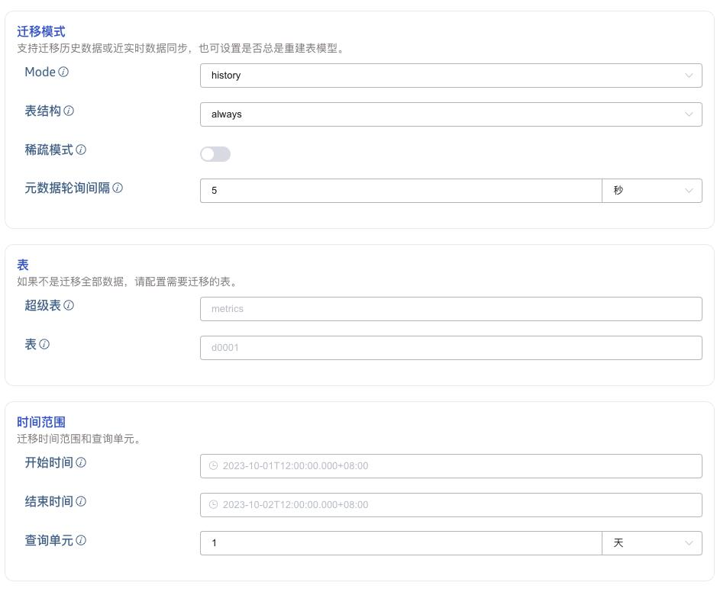Click the info icon beside 稀疏模式
This screenshot has height=592, width=717.
(x=81, y=150)
